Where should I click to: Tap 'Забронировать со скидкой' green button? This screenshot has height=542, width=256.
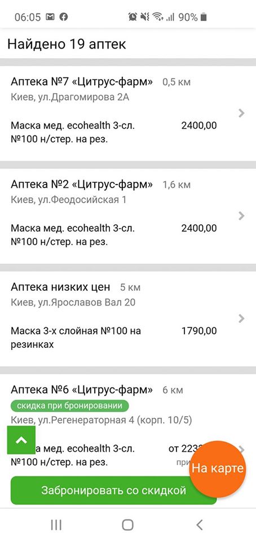pyautogui.click(x=113, y=490)
